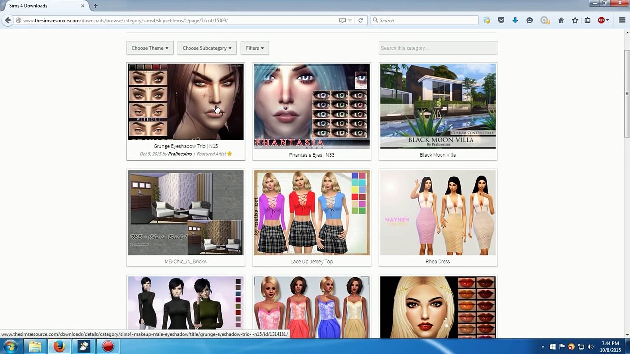Click the Oct 5, 2015 date text
Screen dimensions: 630x354
[151, 154]
